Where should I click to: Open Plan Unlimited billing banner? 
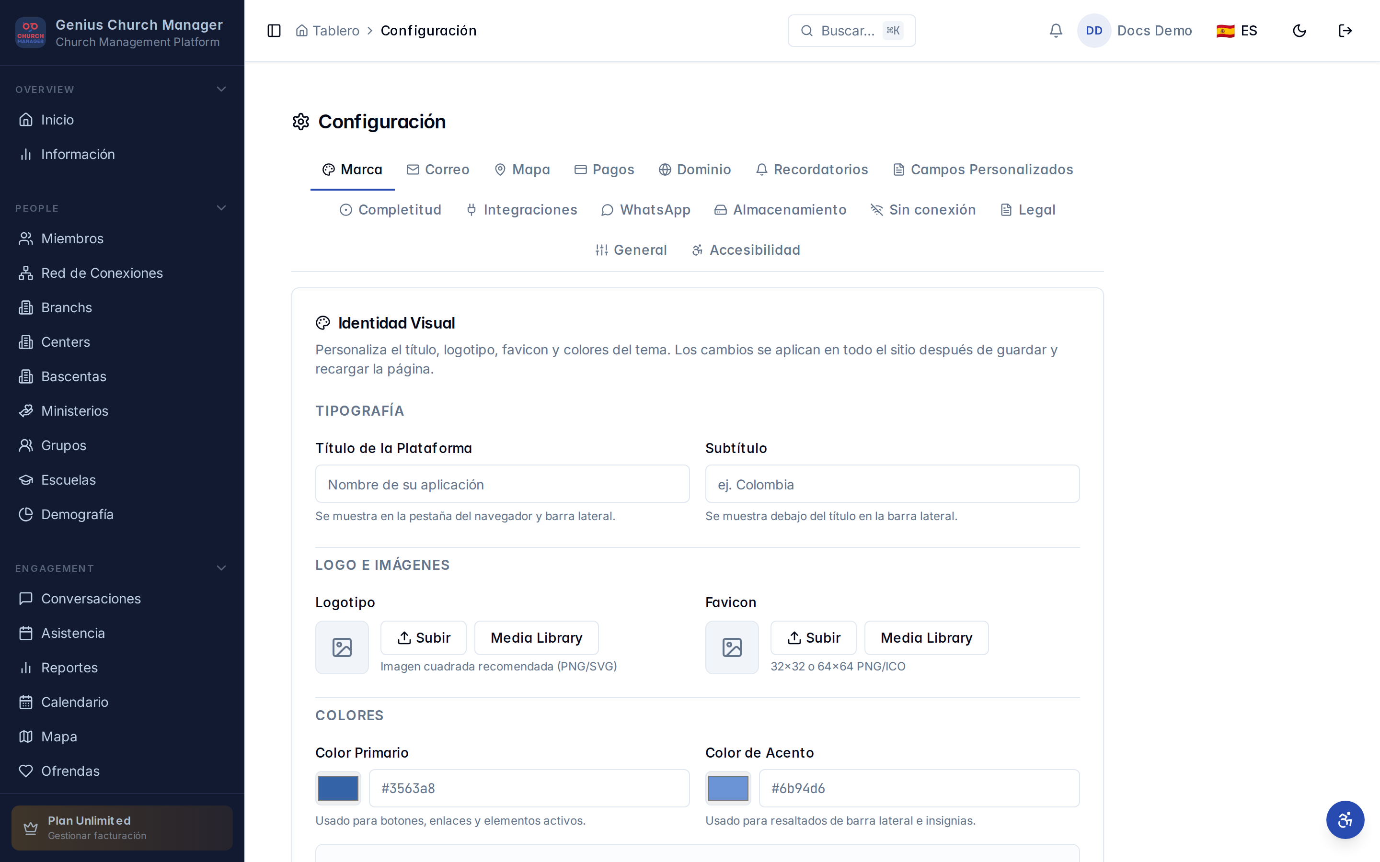click(x=122, y=827)
